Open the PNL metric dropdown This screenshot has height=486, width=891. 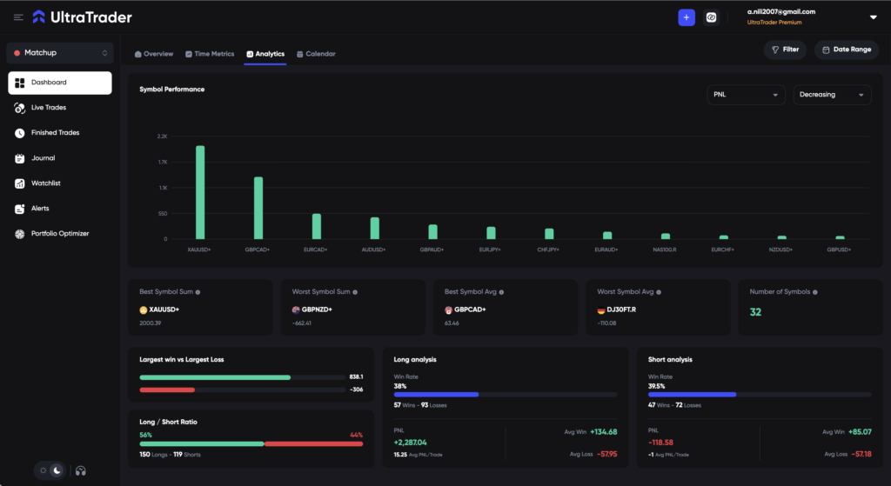point(746,95)
